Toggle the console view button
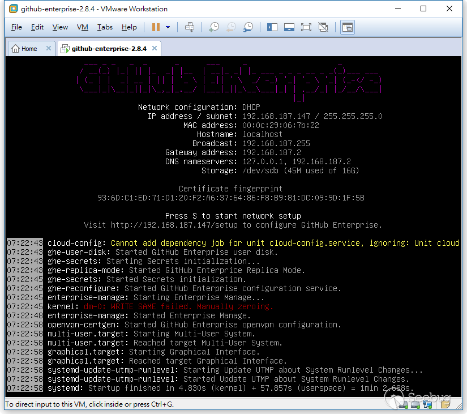 coord(347,27)
